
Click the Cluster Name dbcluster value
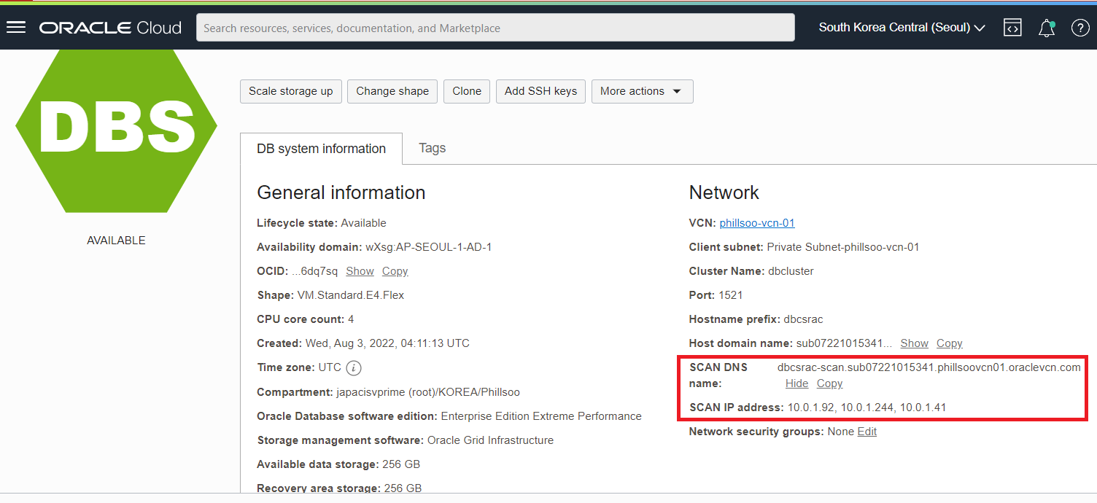[x=791, y=271]
